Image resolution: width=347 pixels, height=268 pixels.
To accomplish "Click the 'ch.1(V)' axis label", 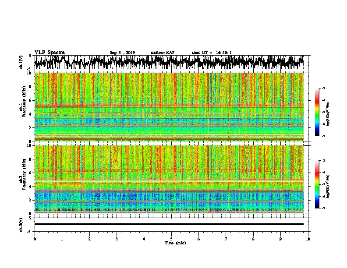I will pyautogui.click(x=21, y=62).
